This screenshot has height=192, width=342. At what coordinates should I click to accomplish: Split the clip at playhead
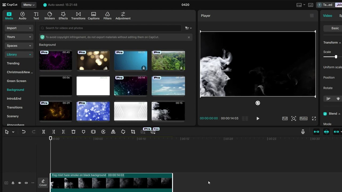(x=44, y=132)
